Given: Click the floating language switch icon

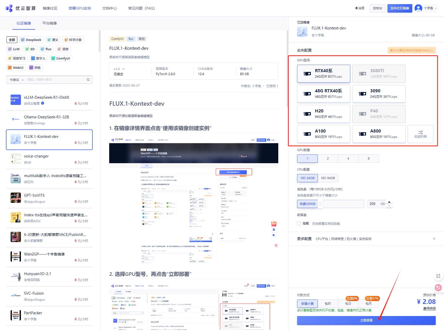Looking at the screenshot, I should (438, 288).
